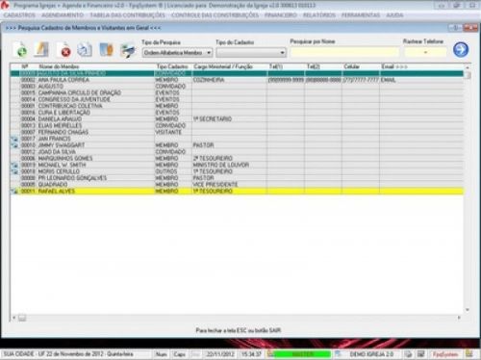Open the AGENDAMENTO menu

tap(63, 15)
